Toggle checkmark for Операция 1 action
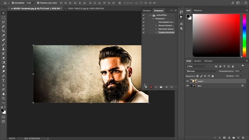The image size is (249, 140). point(144,19)
